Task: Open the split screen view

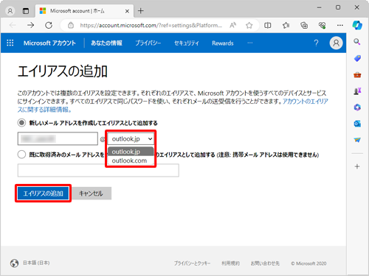Action: [x=268, y=25]
